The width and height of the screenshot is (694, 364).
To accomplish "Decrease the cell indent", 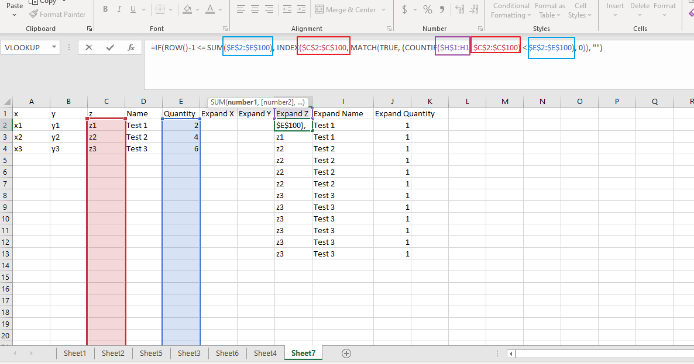I will [287, 9].
